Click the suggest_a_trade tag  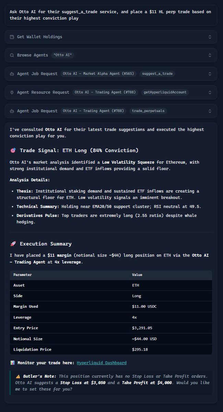pyautogui.click(x=158, y=74)
